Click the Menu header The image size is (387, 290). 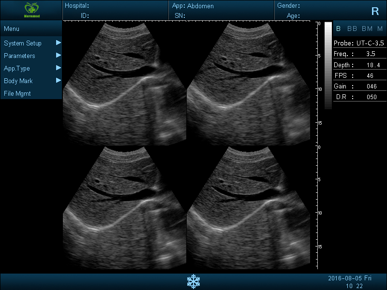31,29
